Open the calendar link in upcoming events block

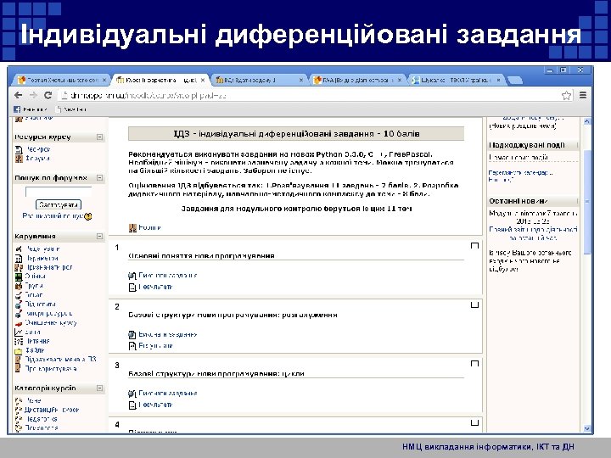click(x=520, y=172)
